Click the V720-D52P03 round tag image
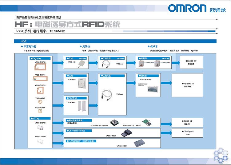 point(40,102)
